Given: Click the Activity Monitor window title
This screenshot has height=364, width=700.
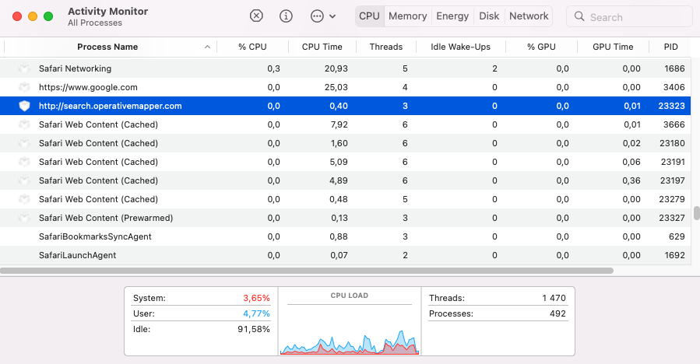Looking at the screenshot, I should point(107,11).
